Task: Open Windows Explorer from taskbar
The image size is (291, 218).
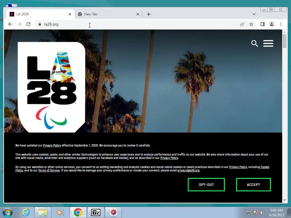Action: pyautogui.click(x=43, y=212)
